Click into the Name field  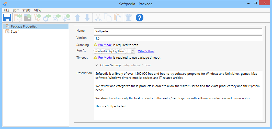(178, 31)
